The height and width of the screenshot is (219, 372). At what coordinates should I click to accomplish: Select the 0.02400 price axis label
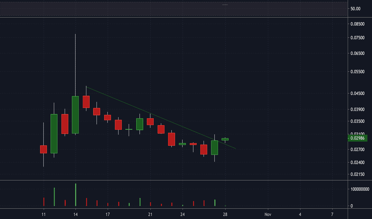357,162
